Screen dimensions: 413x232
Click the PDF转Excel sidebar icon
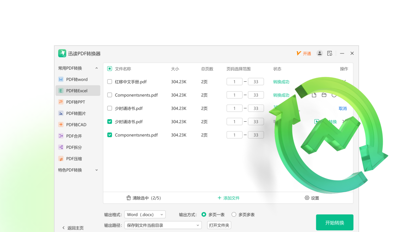(61, 91)
